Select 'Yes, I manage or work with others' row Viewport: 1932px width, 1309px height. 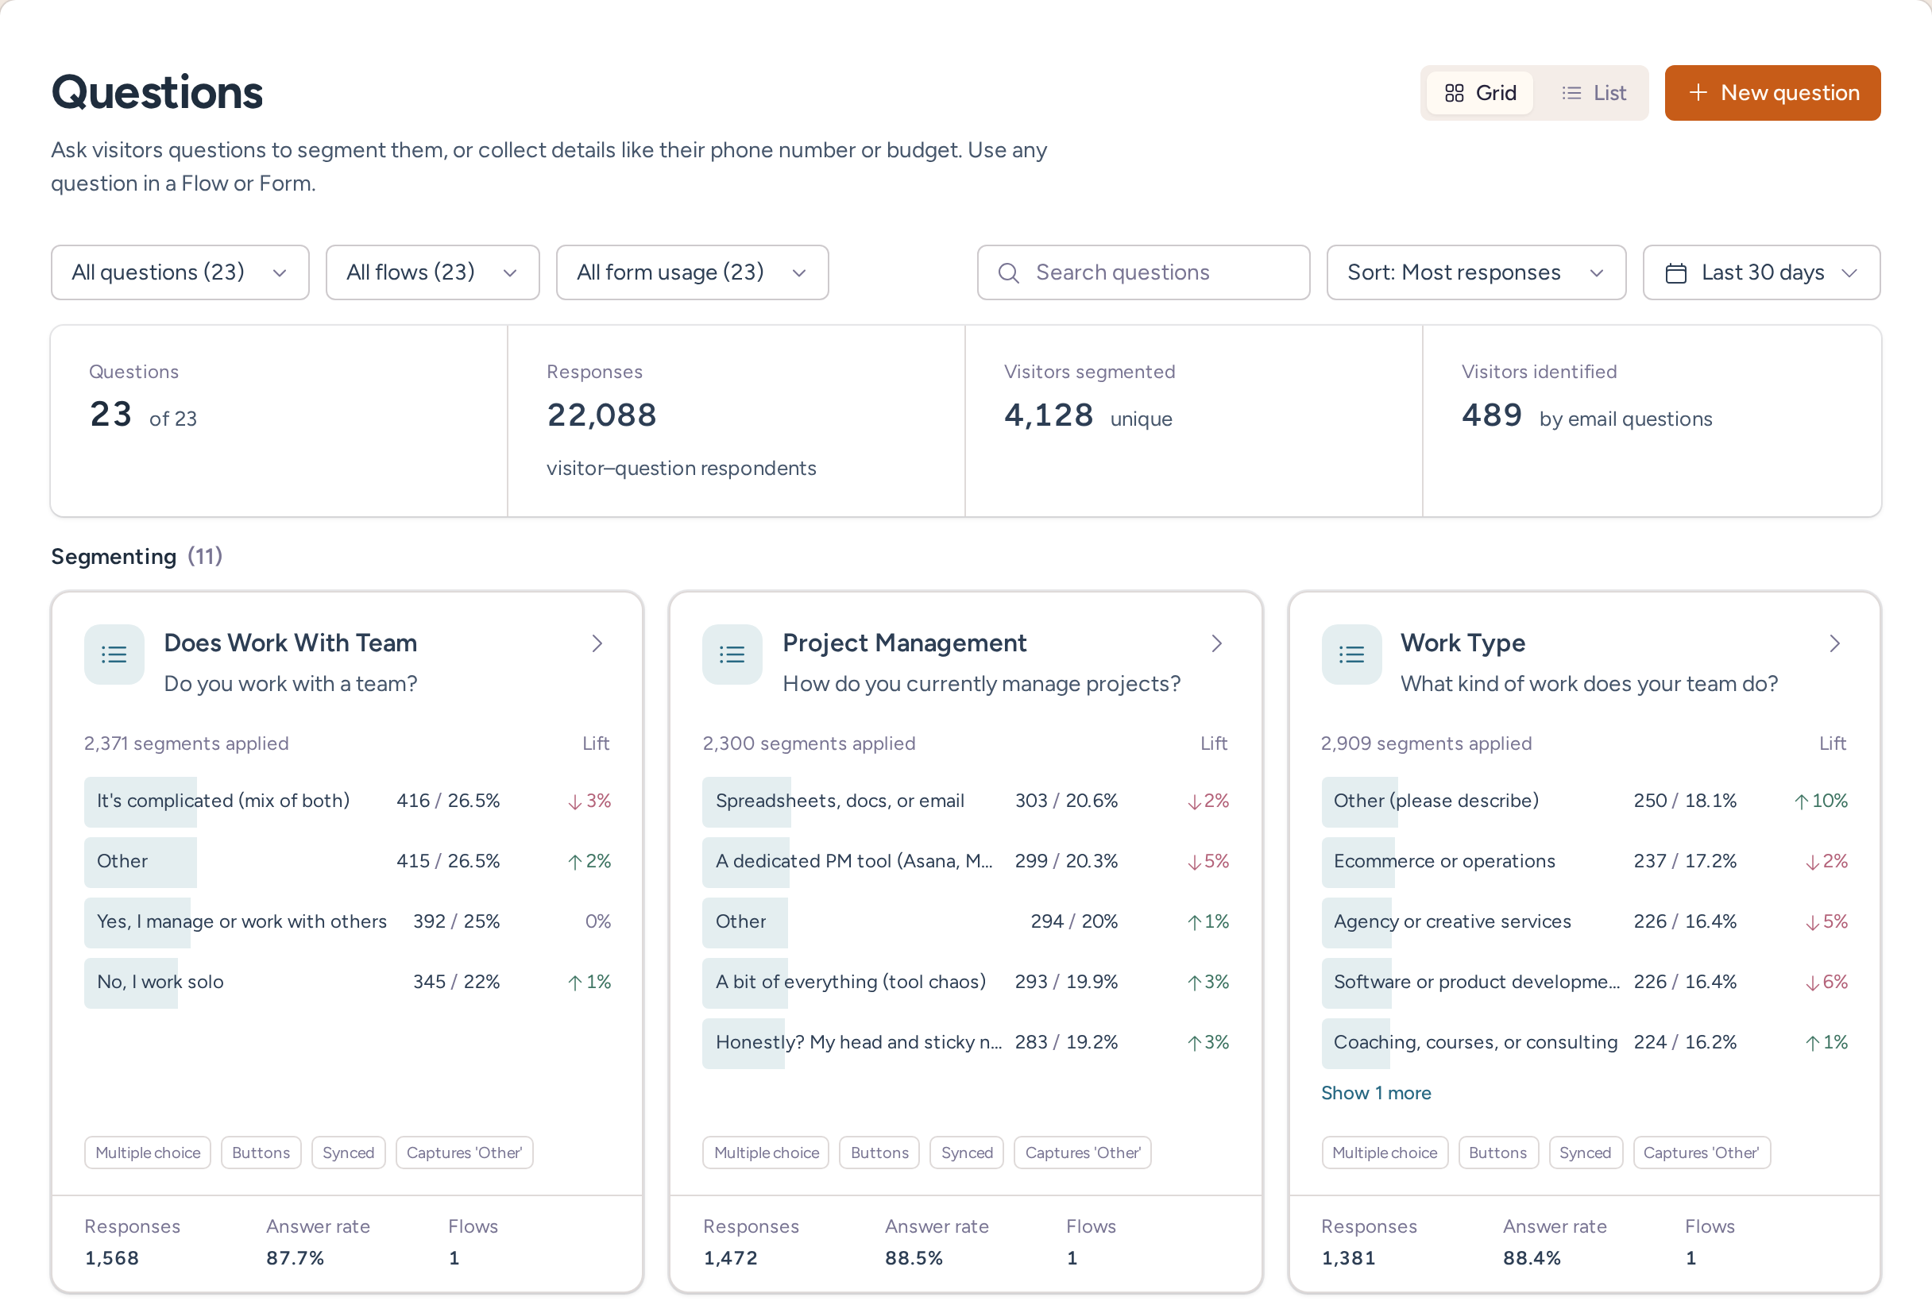[347, 921]
